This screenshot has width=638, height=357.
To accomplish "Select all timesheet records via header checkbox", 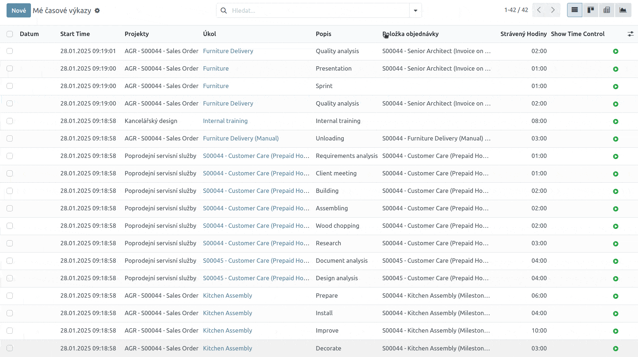I will [x=9, y=34].
